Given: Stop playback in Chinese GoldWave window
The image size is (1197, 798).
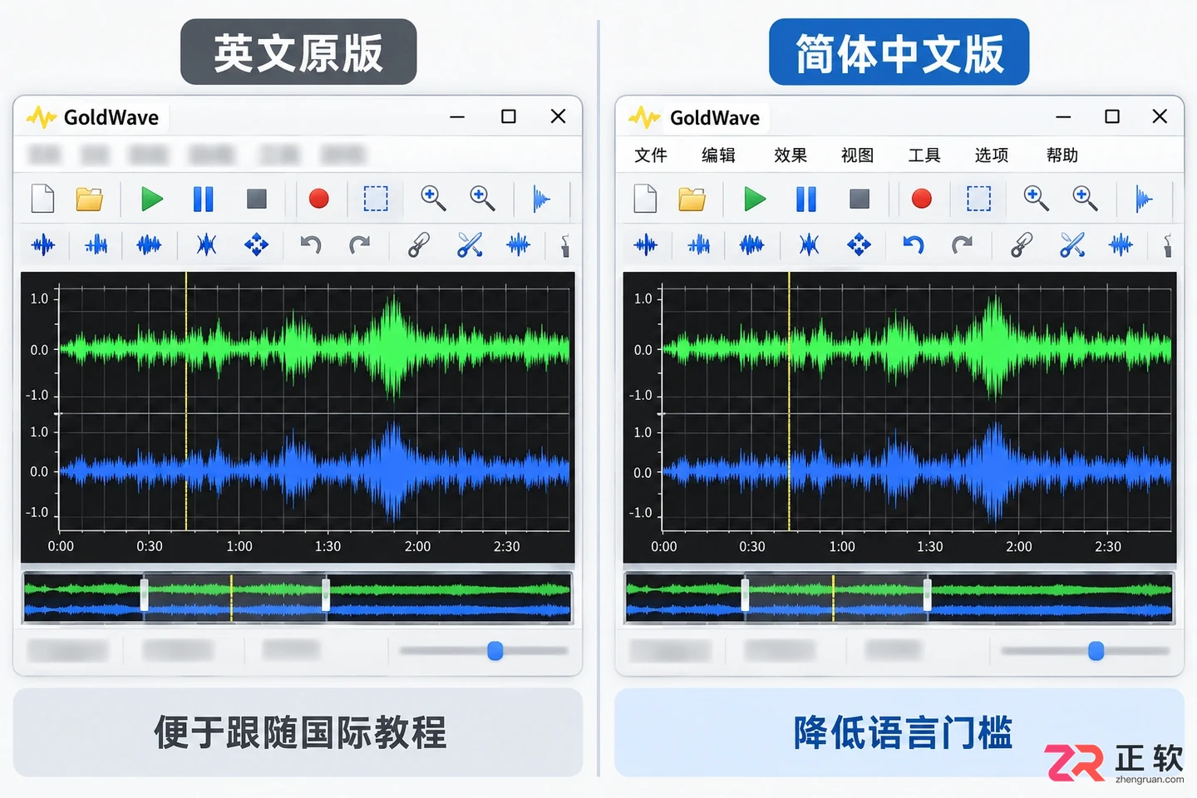Looking at the screenshot, I should [x=860, y=199].
